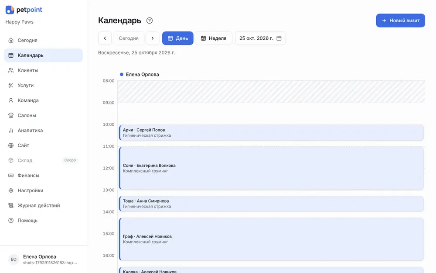Open Арчи · Сергей Попов appointment

tap(271, 133)
